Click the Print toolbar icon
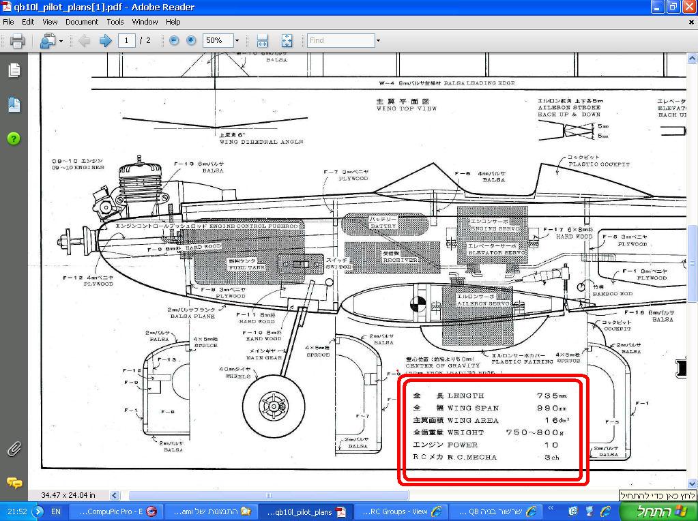The image size is (698, 521). [17, 40]
